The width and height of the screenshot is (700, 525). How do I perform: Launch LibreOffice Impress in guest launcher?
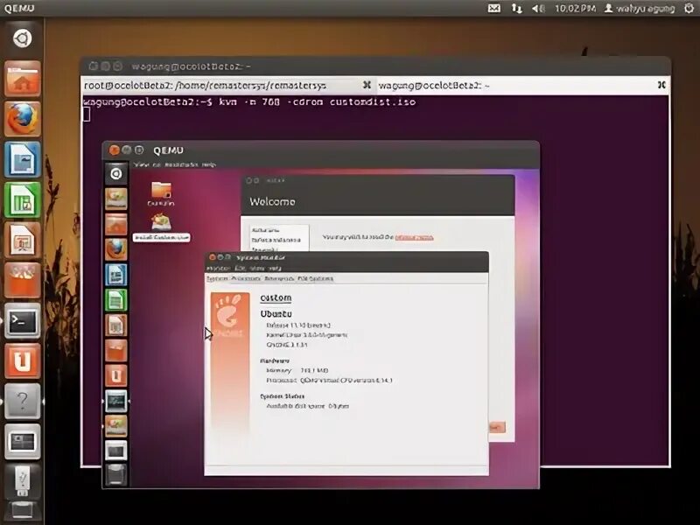click(x=116, y=325)
